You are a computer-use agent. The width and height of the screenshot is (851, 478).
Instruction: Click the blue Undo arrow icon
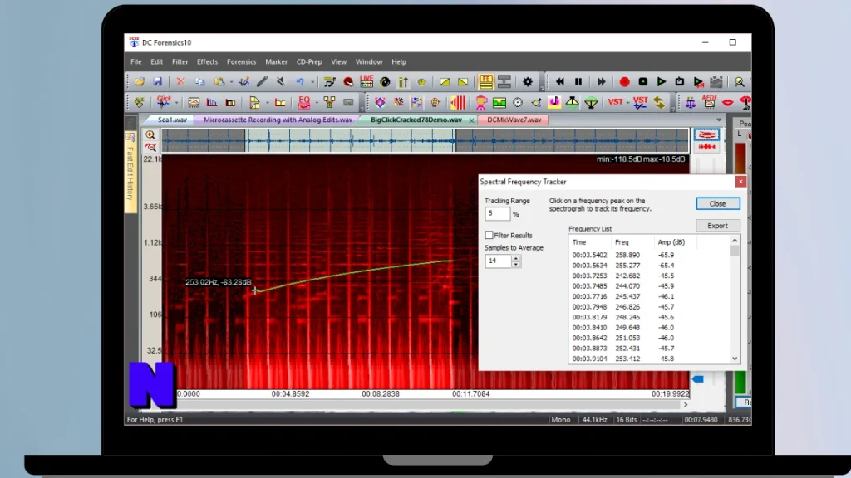[300, 82]
